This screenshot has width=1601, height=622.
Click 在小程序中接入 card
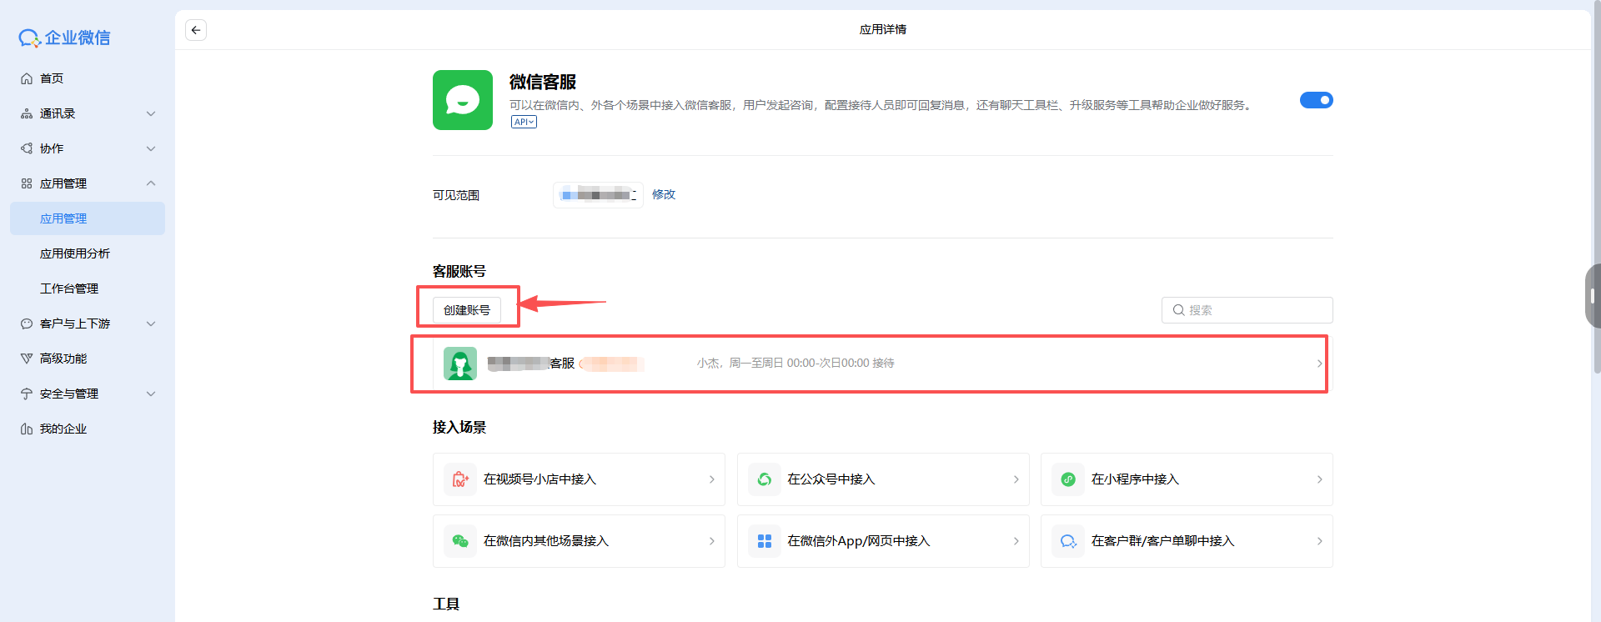click(1187, 479)
